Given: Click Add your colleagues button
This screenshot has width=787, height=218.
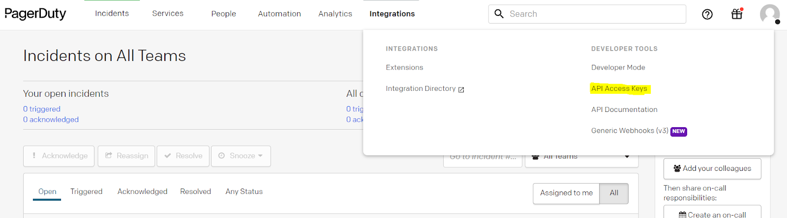Looking at the screenshot, I should pos(712,168).
